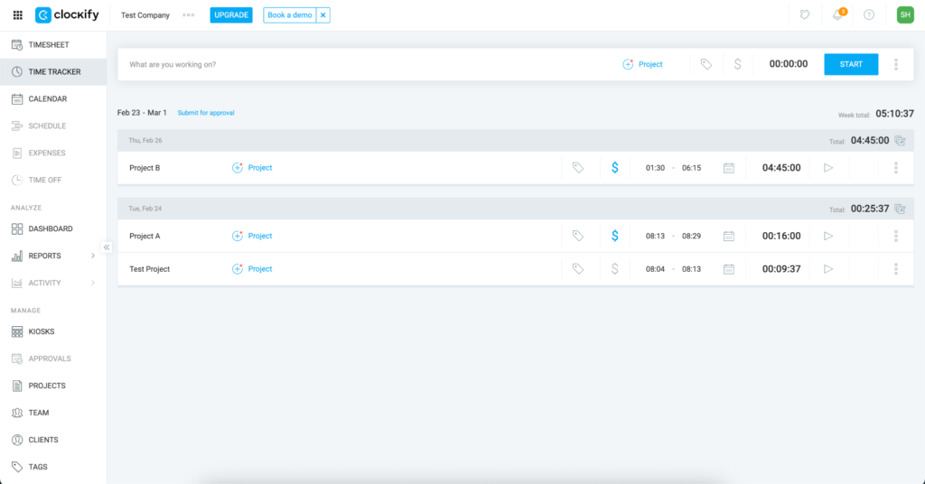Open the notifications bell
925x484 pixels.
837,14
